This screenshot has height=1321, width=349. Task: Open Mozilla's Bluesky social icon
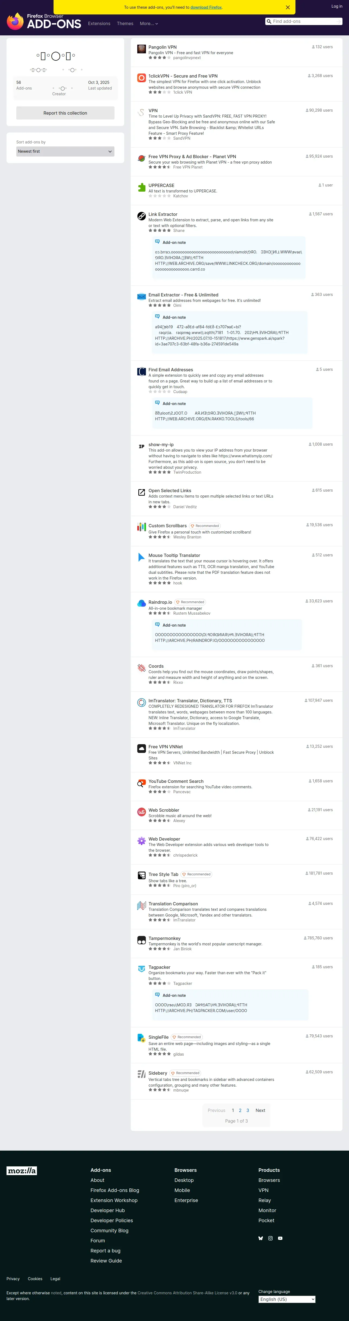click(x=260, y=1238)
